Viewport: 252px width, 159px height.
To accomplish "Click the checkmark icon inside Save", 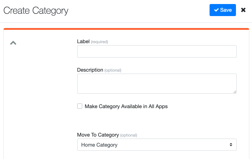I will pos(216,10).
